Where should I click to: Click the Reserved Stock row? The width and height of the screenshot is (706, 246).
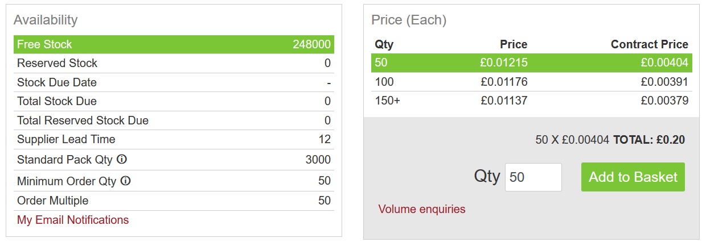pos(174,63)
